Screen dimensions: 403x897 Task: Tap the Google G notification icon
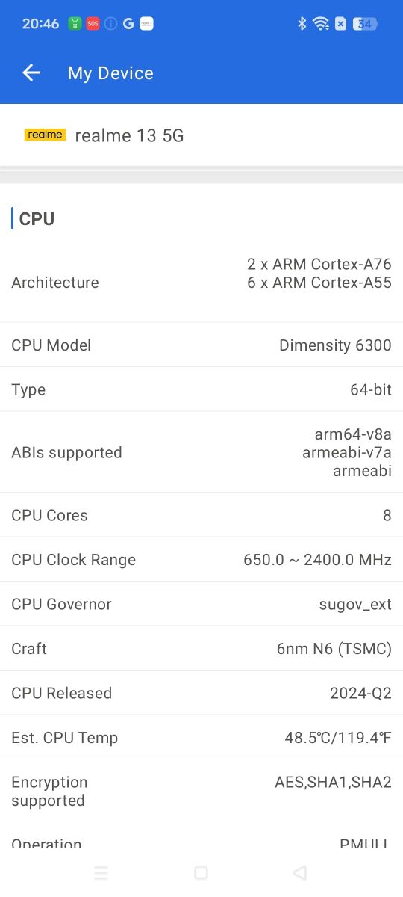[x=128, y=24]
